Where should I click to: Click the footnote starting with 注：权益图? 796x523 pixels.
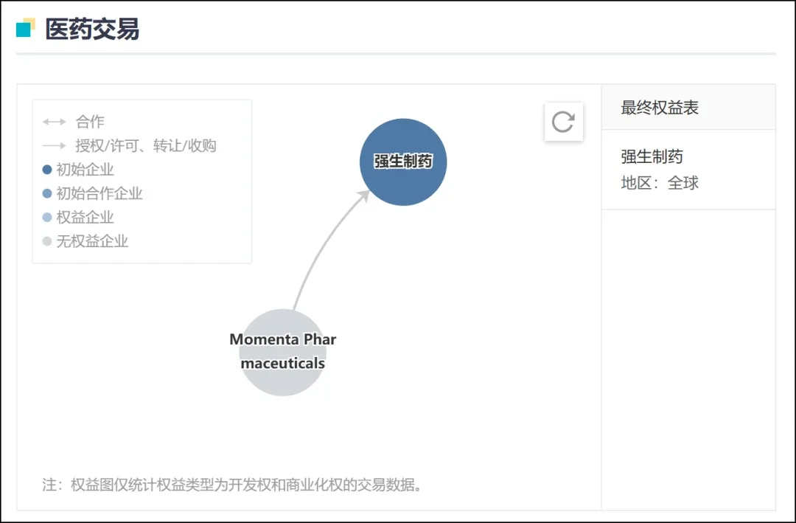(232, 485)
